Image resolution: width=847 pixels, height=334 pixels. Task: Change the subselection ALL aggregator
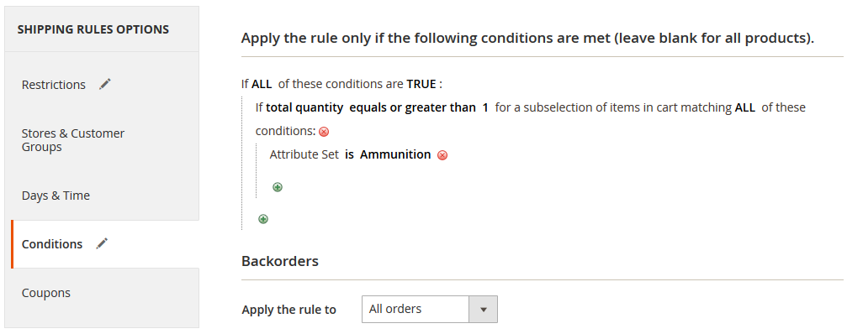[745, 107]
